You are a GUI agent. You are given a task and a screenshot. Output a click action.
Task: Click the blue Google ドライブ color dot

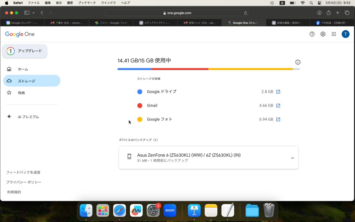point(140,92)
